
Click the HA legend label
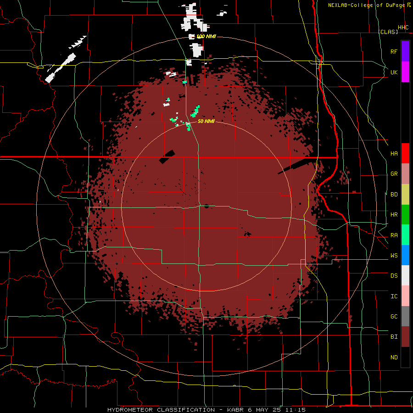pos(394,153)
